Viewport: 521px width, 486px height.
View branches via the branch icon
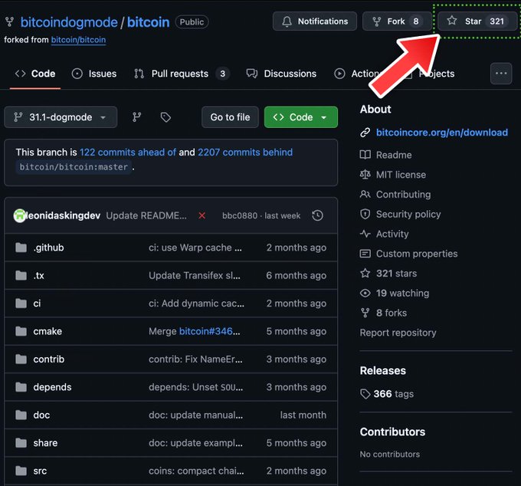137,117
